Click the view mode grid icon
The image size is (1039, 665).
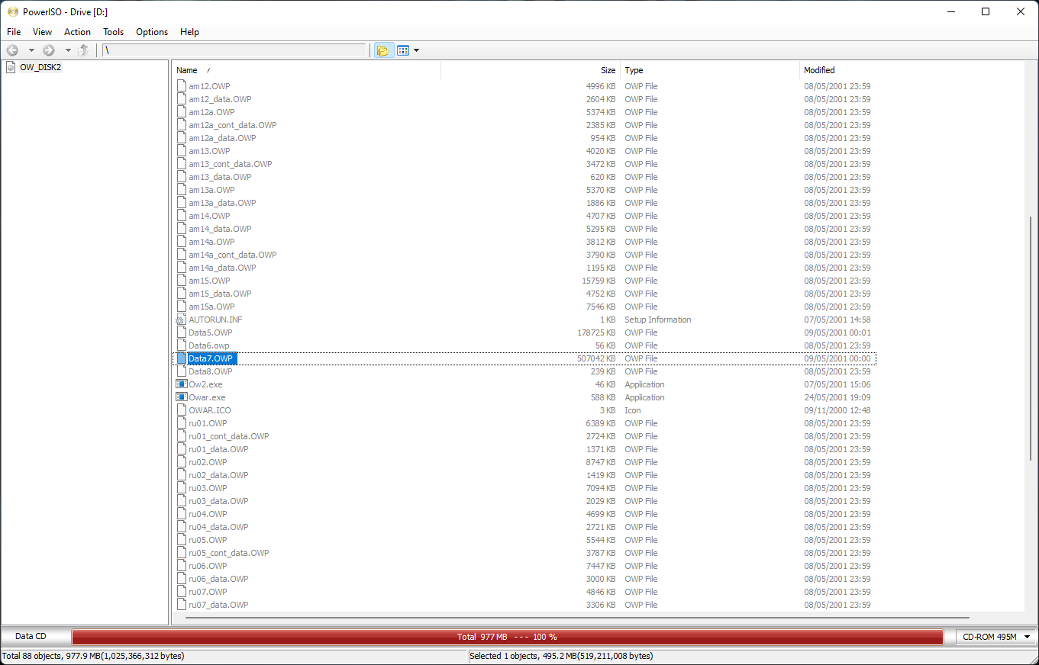pyautogui.click(x=403, y=50)
